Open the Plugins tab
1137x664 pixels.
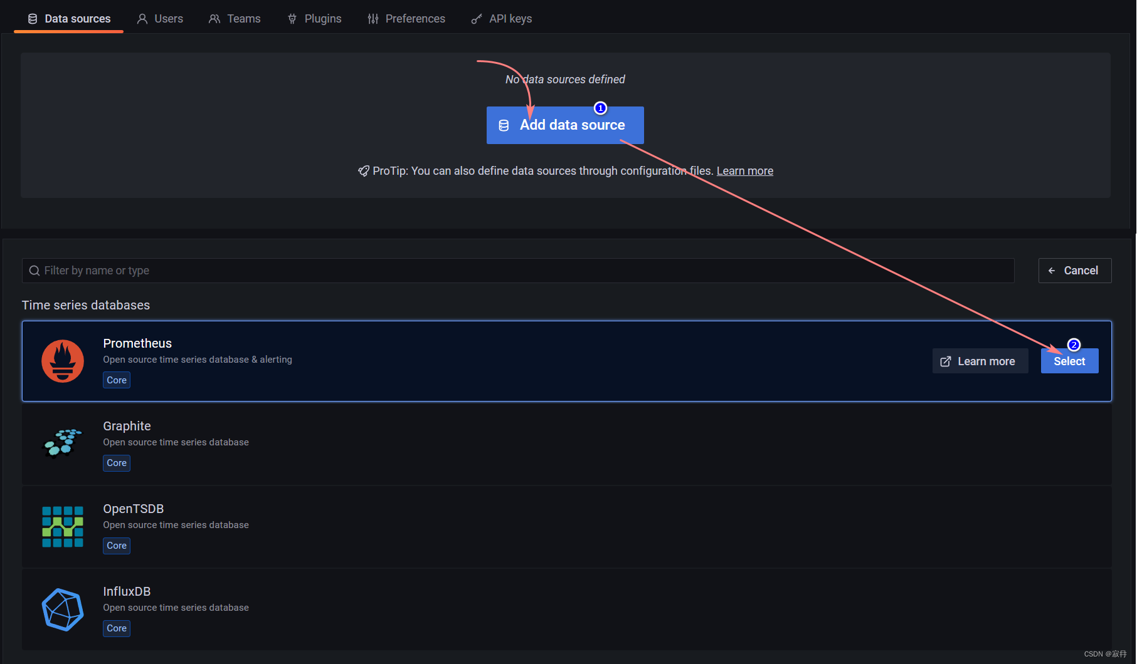pos(315,19)
